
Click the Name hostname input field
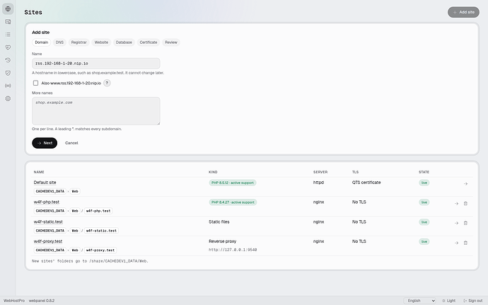[96, 63]
